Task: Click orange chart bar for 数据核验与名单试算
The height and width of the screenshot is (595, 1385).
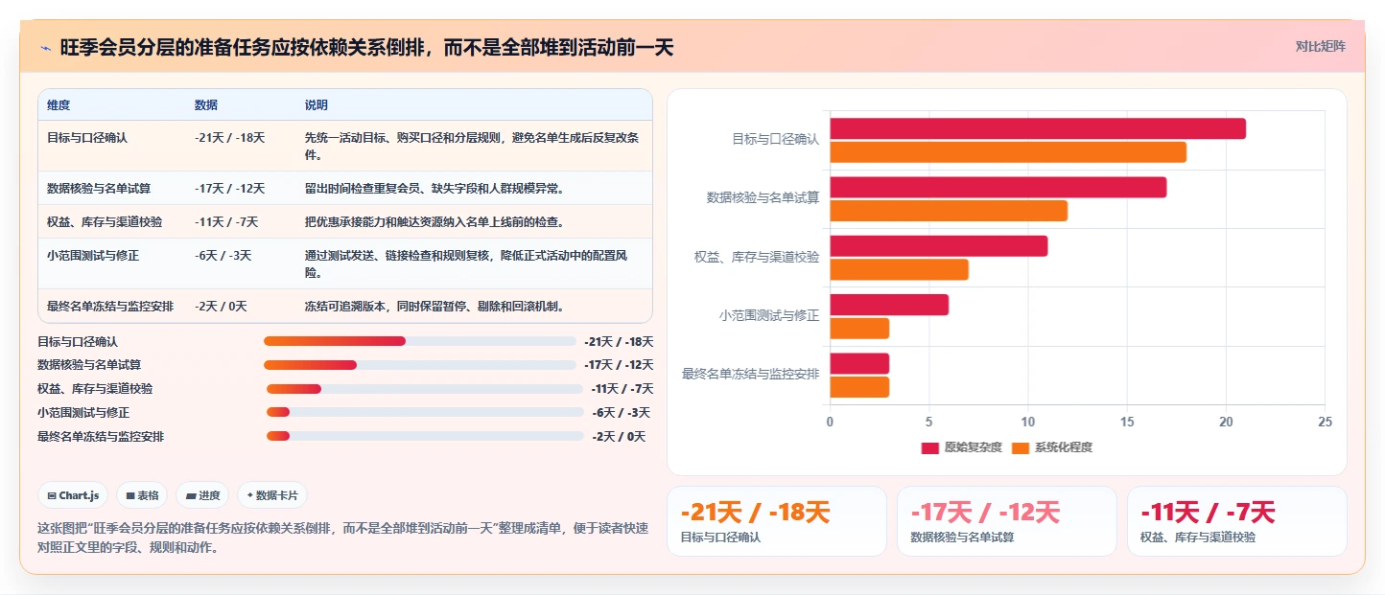Action: (x=949, y=211)
